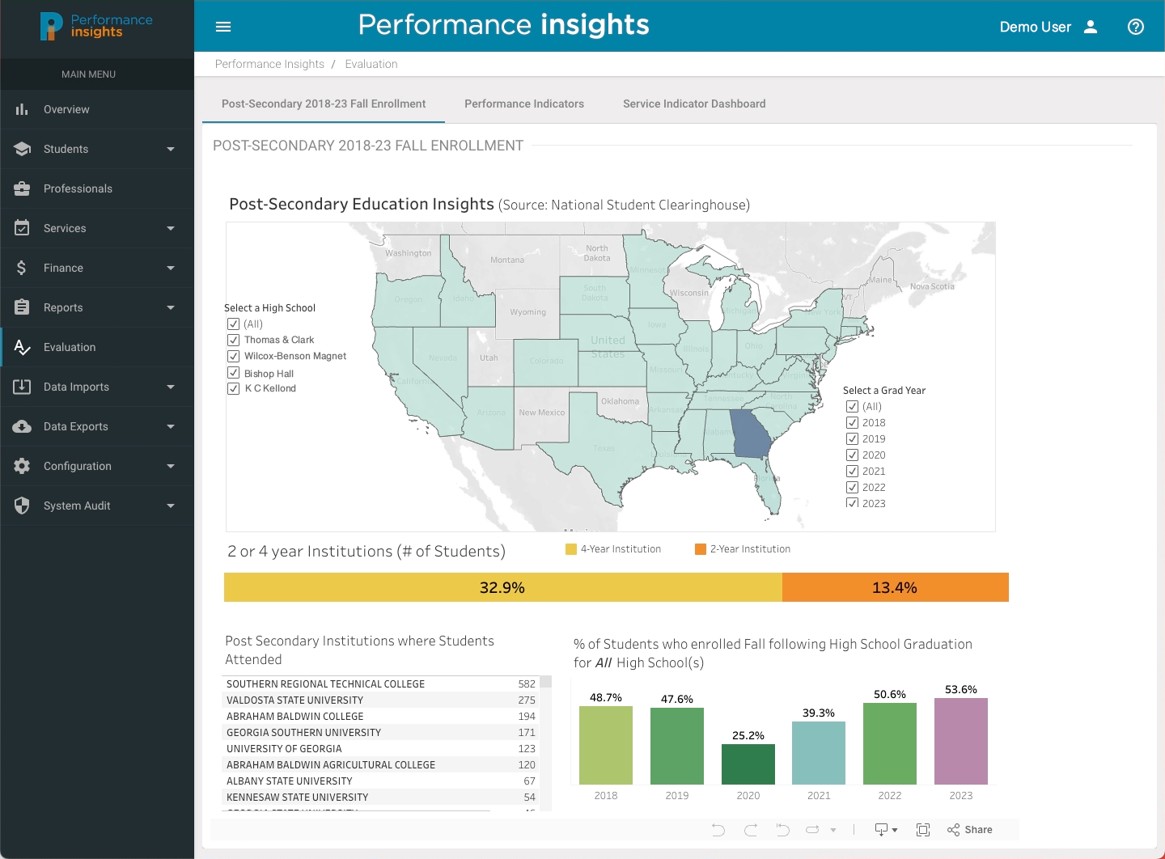Click the Tableau revert icon
This screenshot has width=1165, height=859.
coord(782,830)
